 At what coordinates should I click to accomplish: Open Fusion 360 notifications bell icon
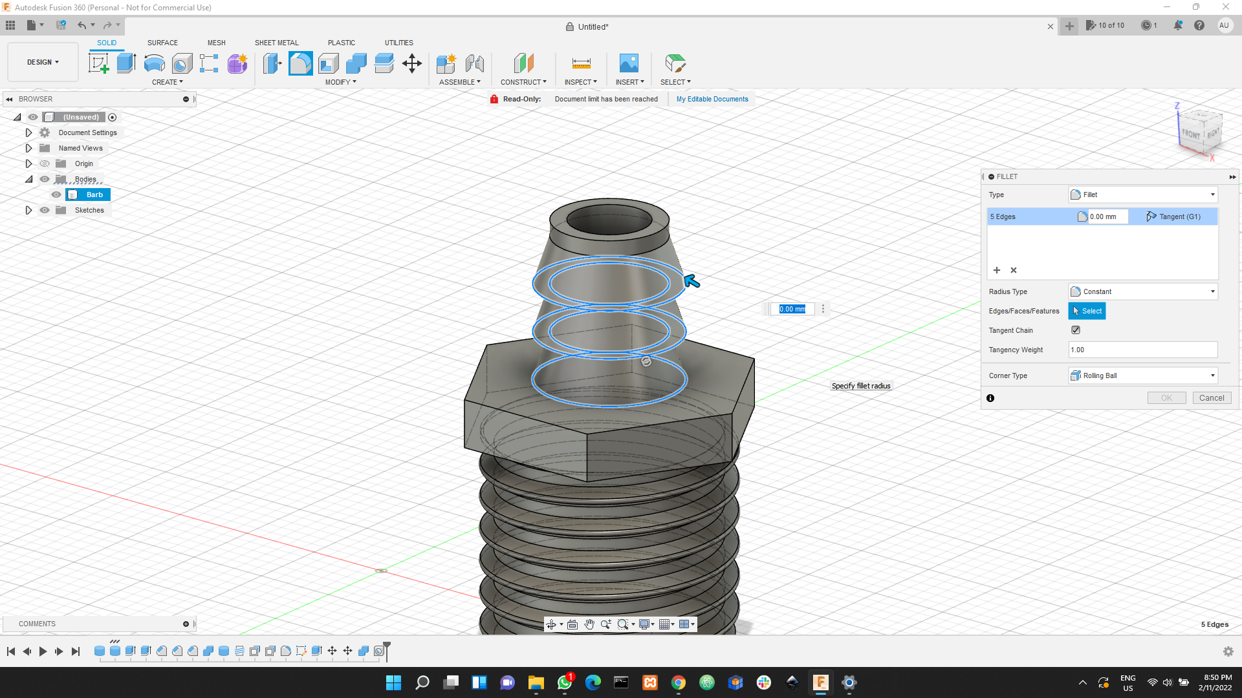coord(1177,25)
